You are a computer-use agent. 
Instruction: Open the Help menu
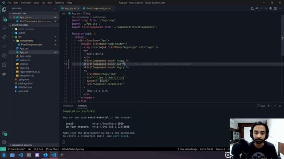[x=69, y=3]
